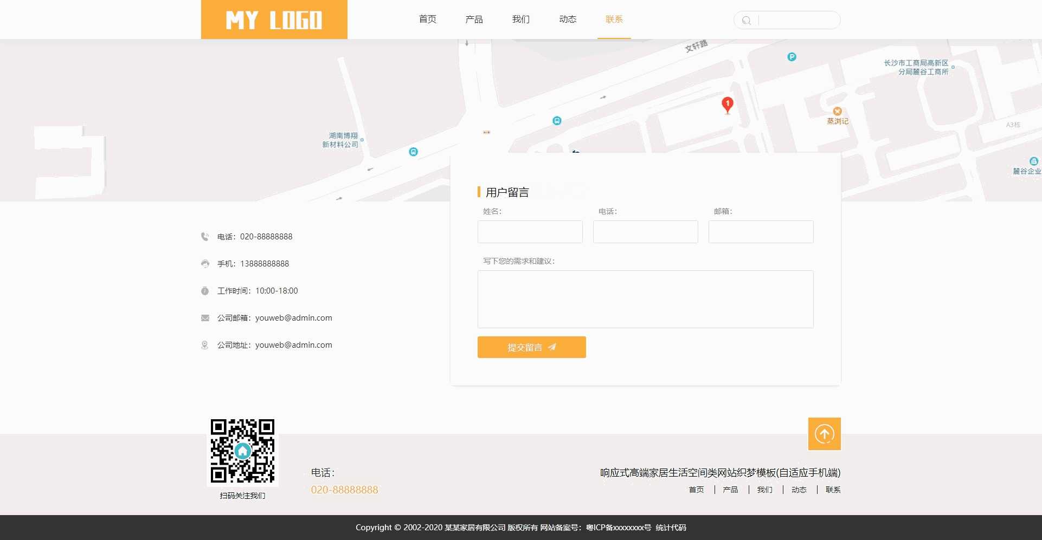Open the 产品 navigation menu
Screen dimensions: 1042x540
474,19
